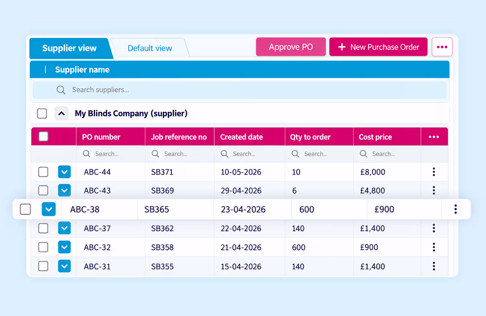This screenshot has width=486, height=316.
Task: Tick the My Blinds Company supplier checkbox
Action: (x=42, y=114)
